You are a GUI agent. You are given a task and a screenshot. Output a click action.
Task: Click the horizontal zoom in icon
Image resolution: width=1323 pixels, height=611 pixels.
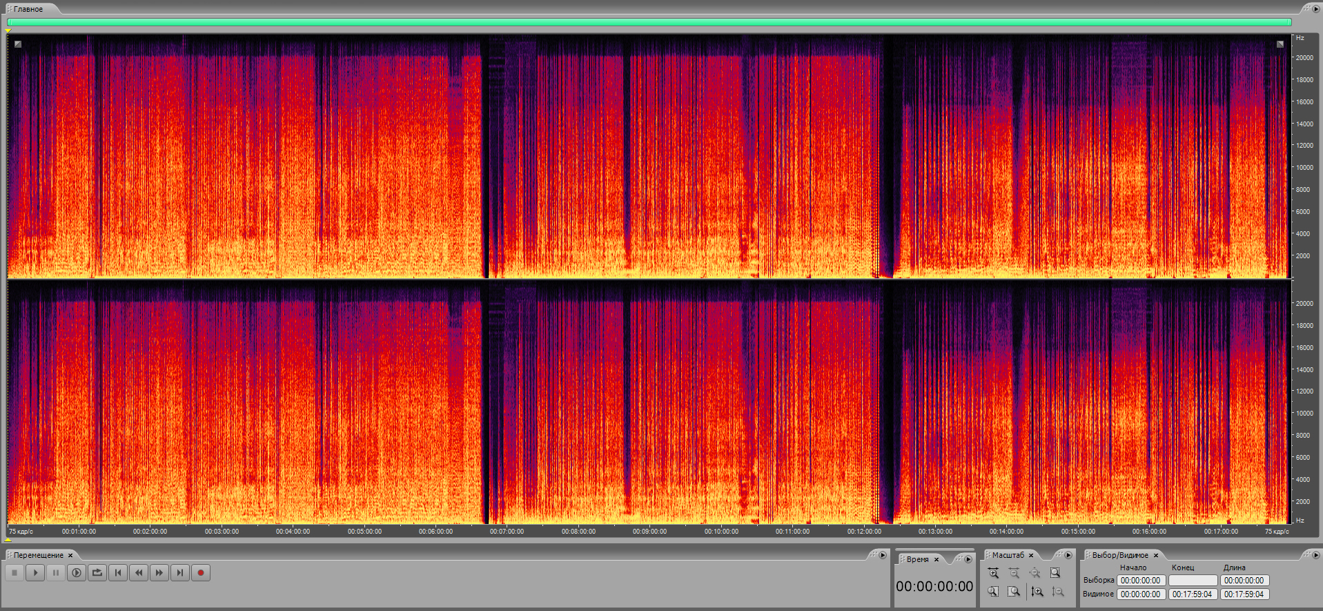[993, 573]
